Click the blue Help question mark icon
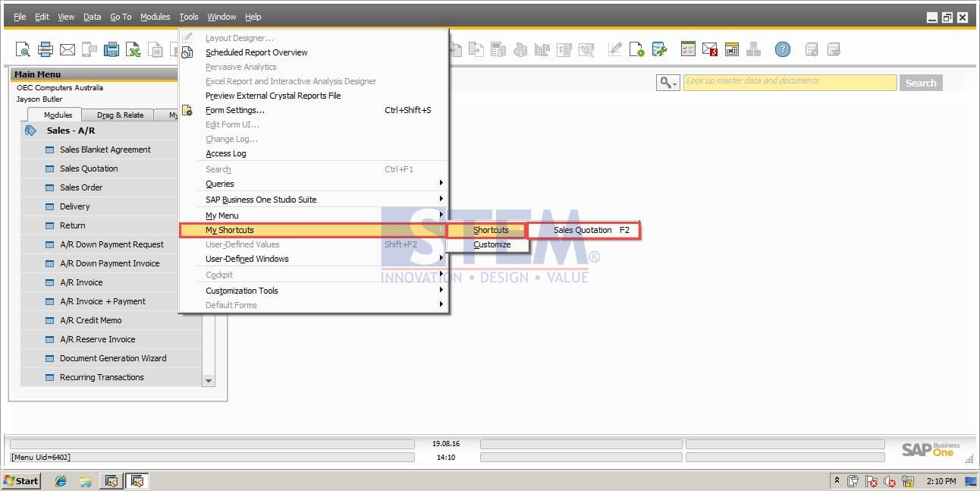Image resolution: width=980 pixels, height=491 pixels. click(x=783, y=49)
